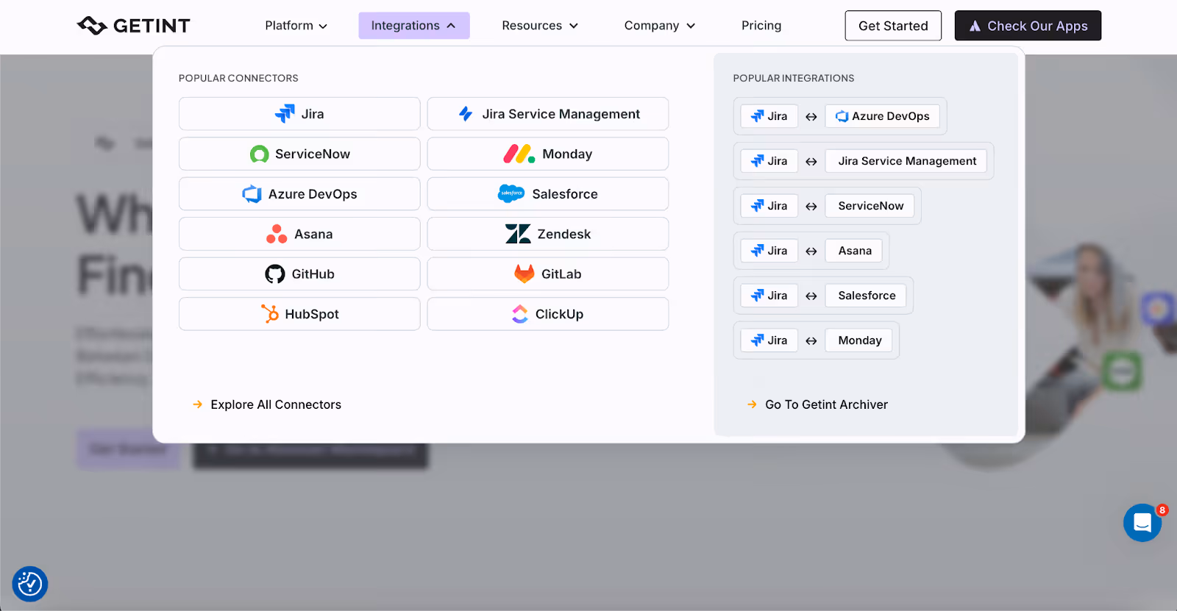The height and width of the screenshot is (611, 1177).
Task: Click the Getint logo
Action: (133, 26)
